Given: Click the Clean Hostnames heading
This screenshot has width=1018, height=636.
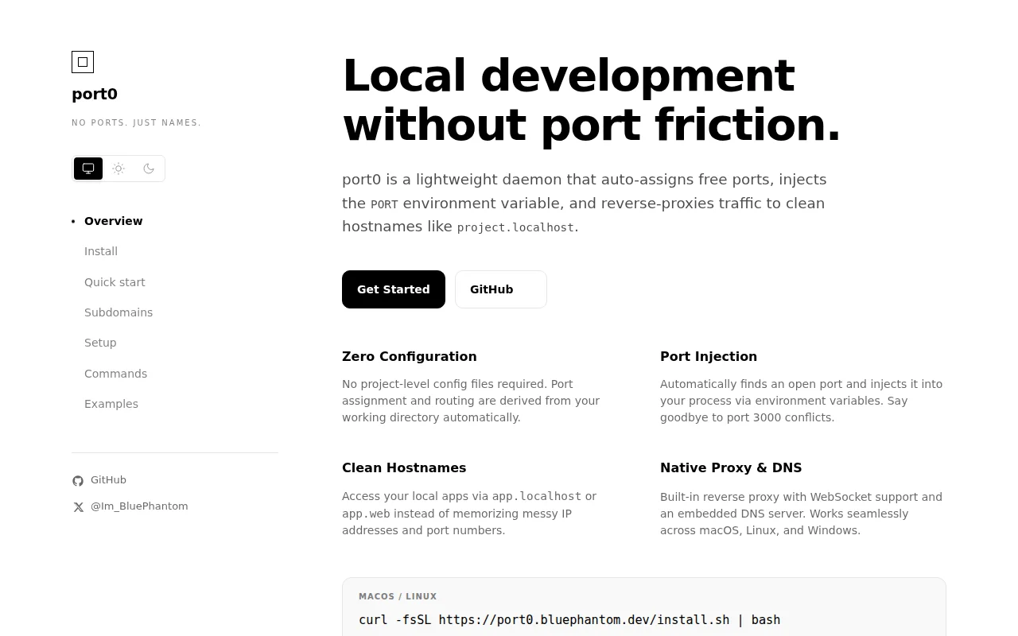Looking at the screenshot, I should point(404,467).
